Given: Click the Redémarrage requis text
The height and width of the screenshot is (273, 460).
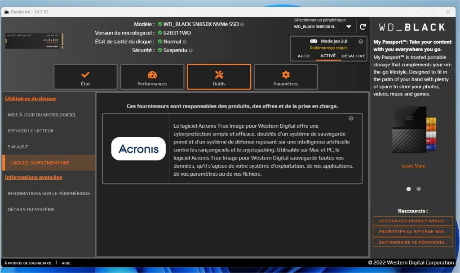Looking at the screenshot, I should 328,48.
